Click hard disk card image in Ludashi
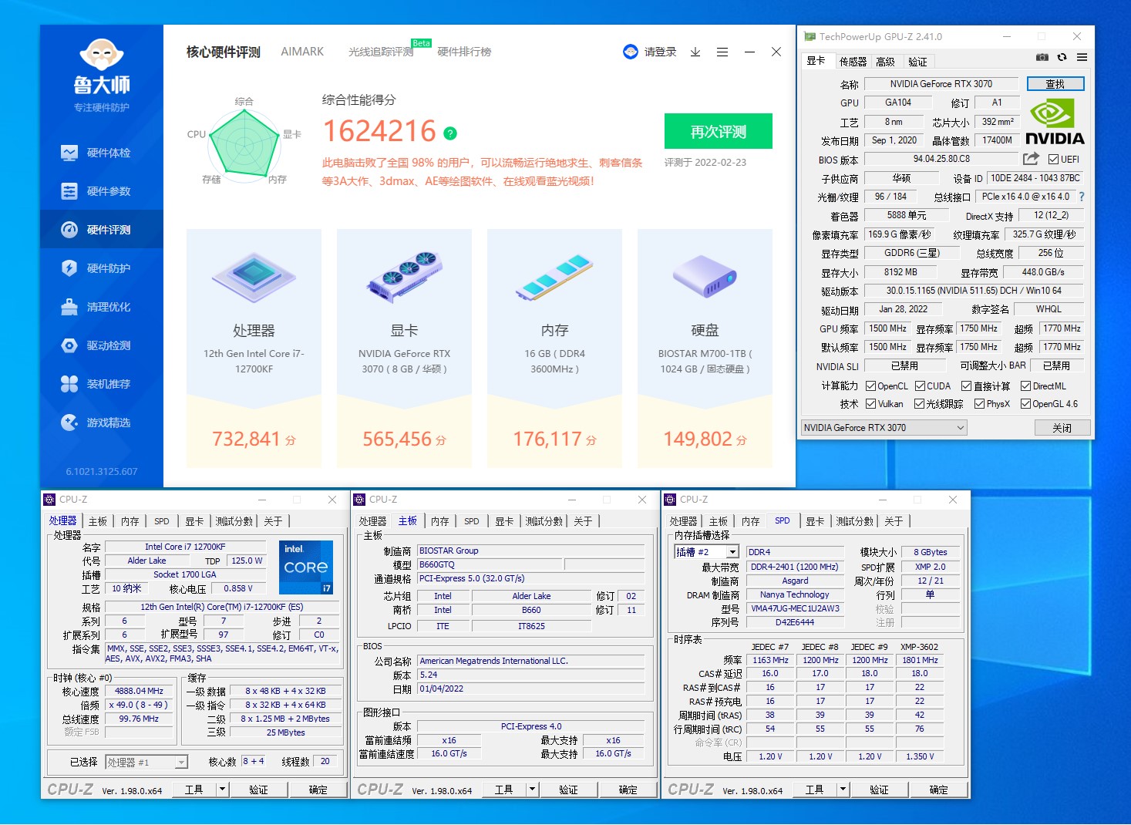 coord(705,277)
